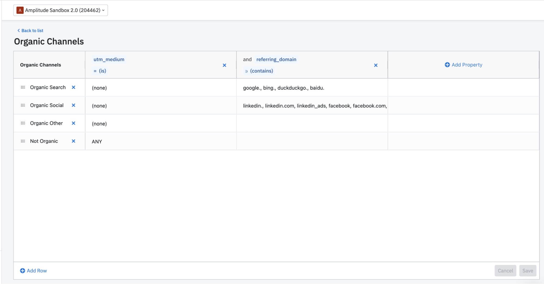This screenshot has height=284, width=544.
Task: Edit the google., bing., duckduckgo. values cell
Action: (x=312, y=88)
